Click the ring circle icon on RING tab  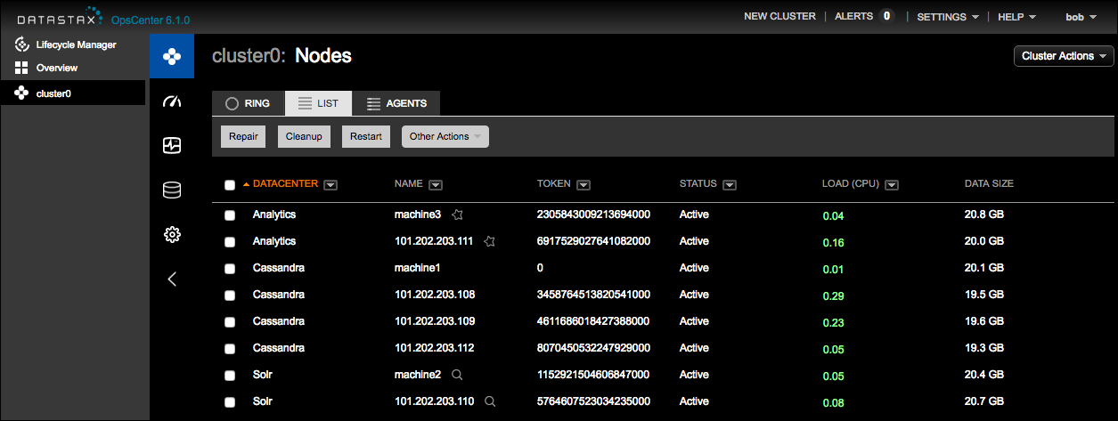[x=232, y=103]
